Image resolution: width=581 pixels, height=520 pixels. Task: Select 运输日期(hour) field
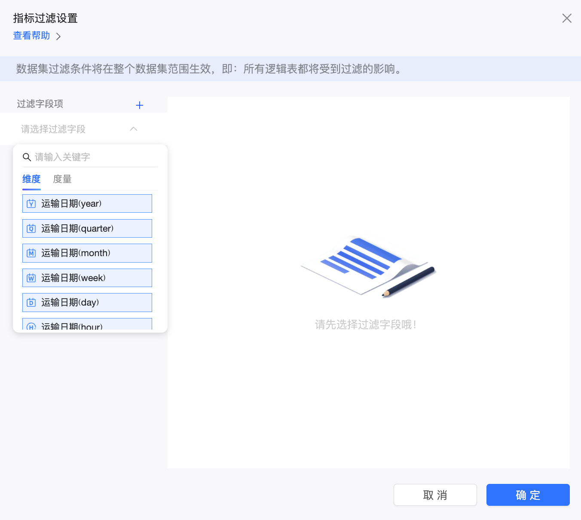pyautogui.click(x=87, y=324)
